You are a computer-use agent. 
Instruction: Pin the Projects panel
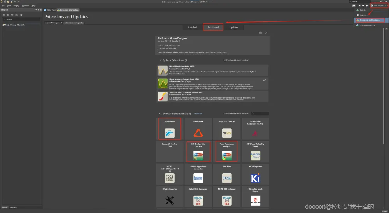click(x=39, y=10)
